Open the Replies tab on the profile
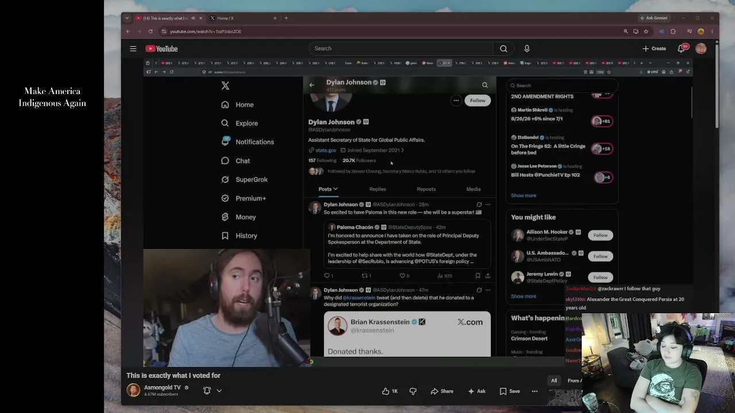Image resolution: width=735 pixels, height=413 pixels. click(378, 189)
